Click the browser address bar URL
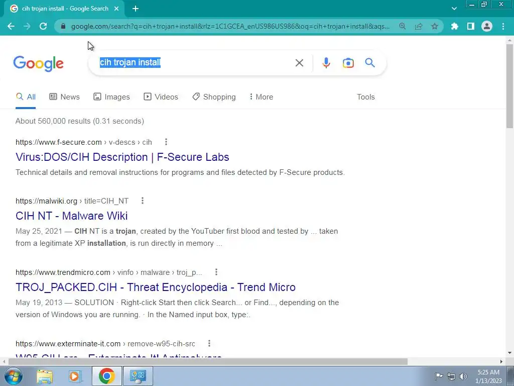 tap(230, 26)
